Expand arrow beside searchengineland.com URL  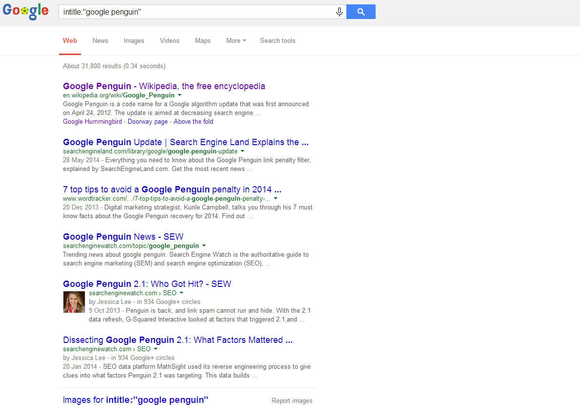point(242,151)
